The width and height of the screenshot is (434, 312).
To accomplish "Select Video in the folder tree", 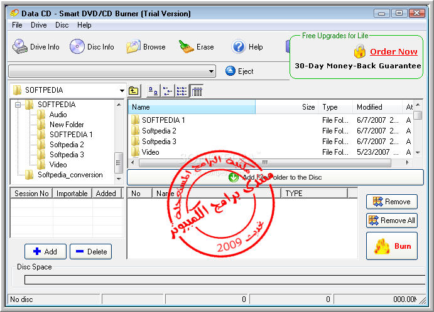I will [x=58, y=165].
